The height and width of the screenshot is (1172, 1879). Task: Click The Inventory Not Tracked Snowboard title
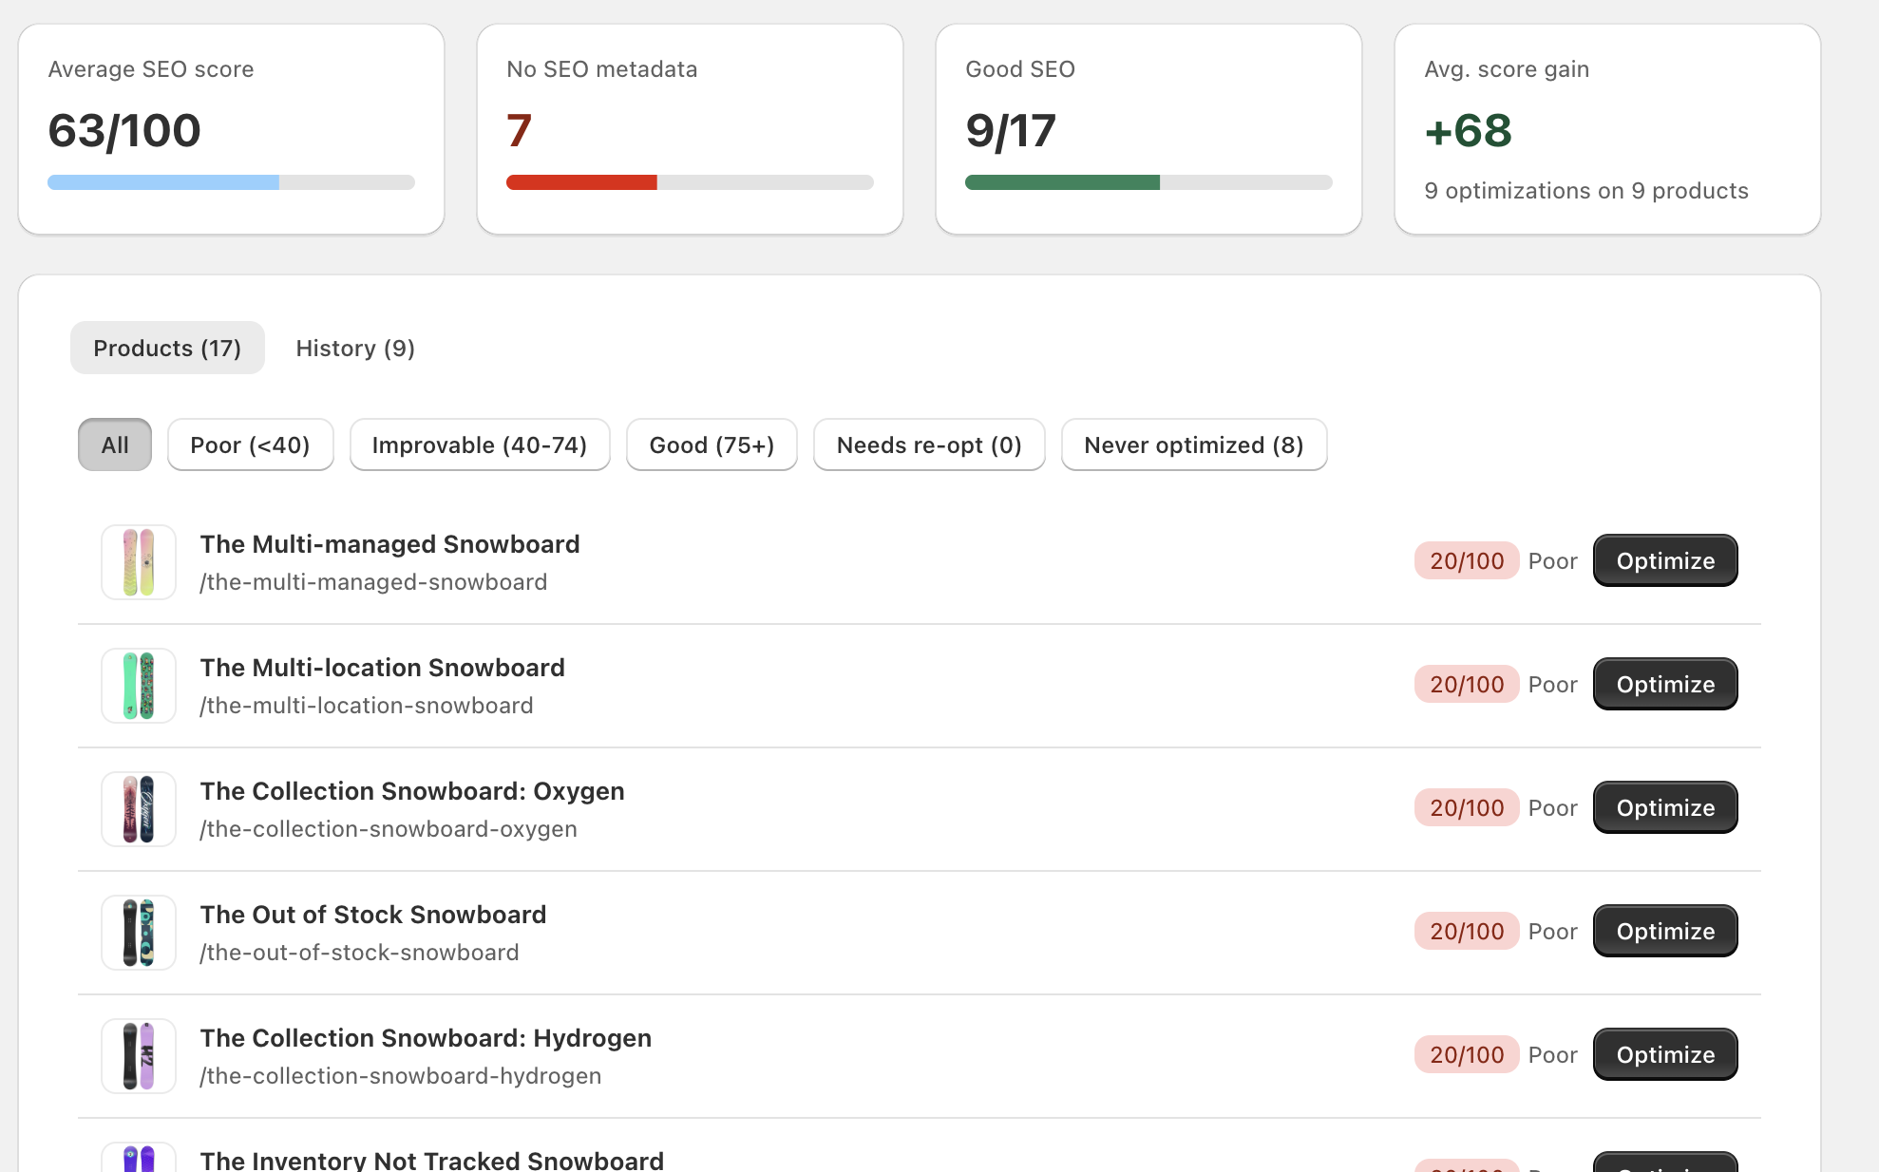click(x=432, y=1160)
